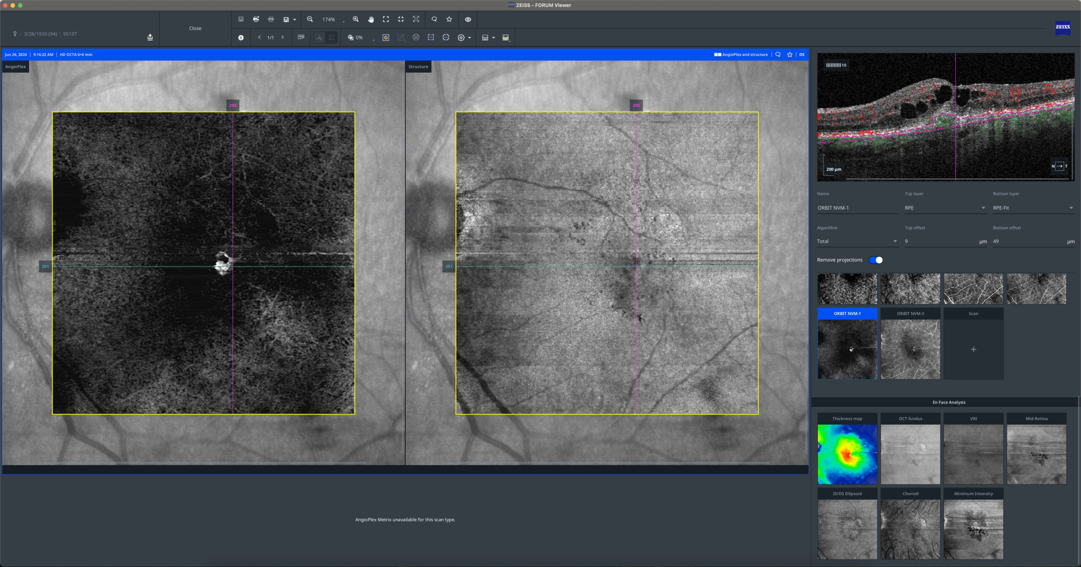Open the Thickness map thumbnail
The width and height of the screenshot is (1081, 567).
click(x=847, y=449)
